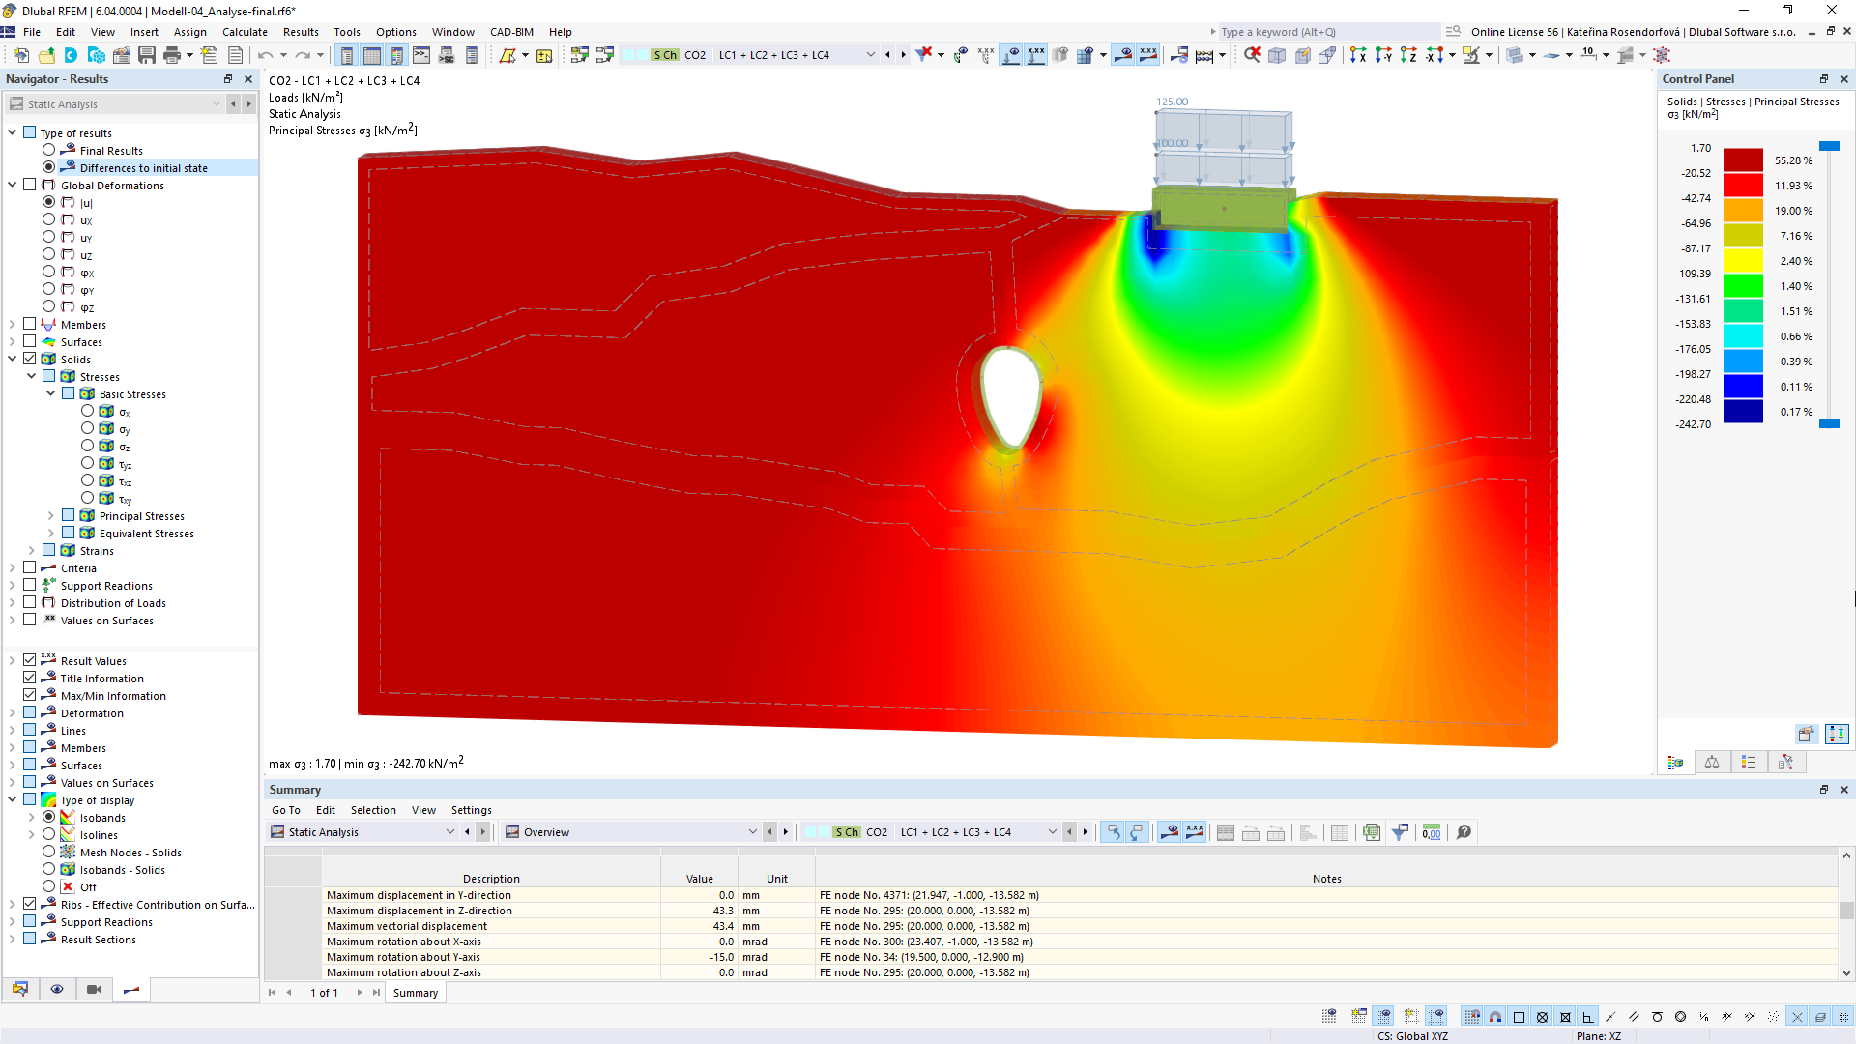1856x1044 pixels.
Task: Expand the Basic Stresses section
Action: (51, 393)
